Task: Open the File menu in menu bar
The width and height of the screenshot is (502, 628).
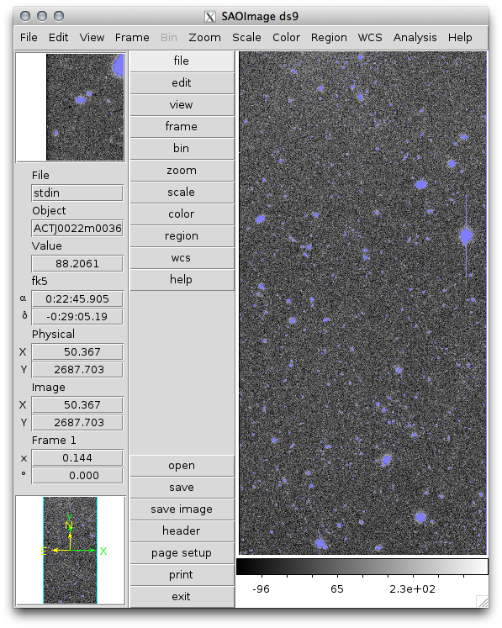Action: tap(29, 38)
